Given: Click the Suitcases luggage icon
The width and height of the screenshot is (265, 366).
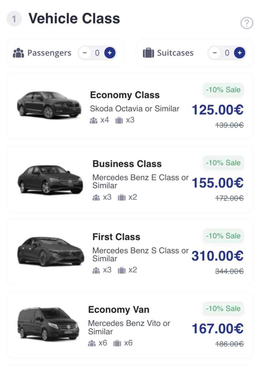Looking at the screenshot, I should tap(148, 53).
